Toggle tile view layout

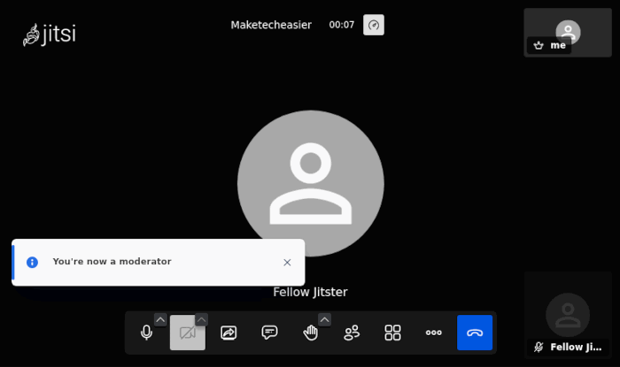coord(392,333)
